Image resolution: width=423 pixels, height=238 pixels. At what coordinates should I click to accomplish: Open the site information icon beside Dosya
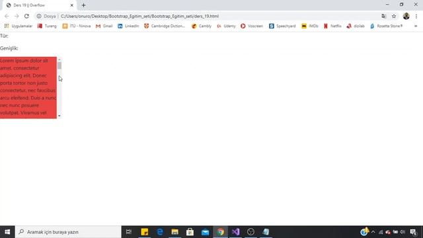39,16
